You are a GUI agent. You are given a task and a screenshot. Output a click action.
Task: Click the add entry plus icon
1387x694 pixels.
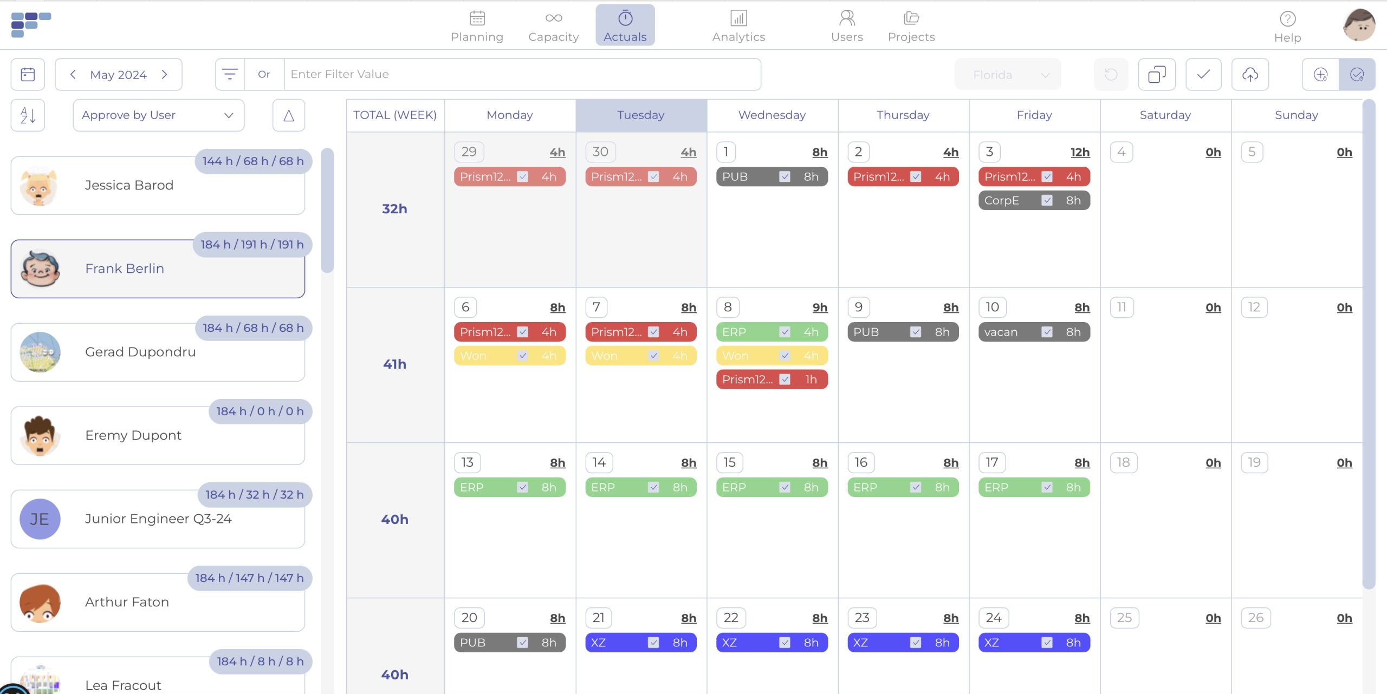(x=1320, y=74)
